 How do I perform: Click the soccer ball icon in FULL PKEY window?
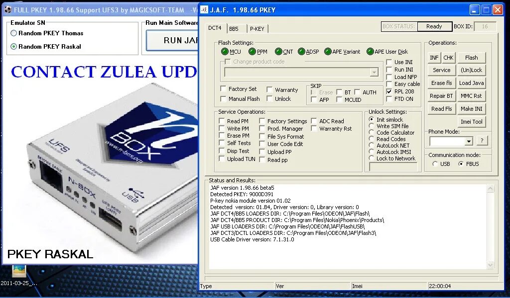coord(8,10)
